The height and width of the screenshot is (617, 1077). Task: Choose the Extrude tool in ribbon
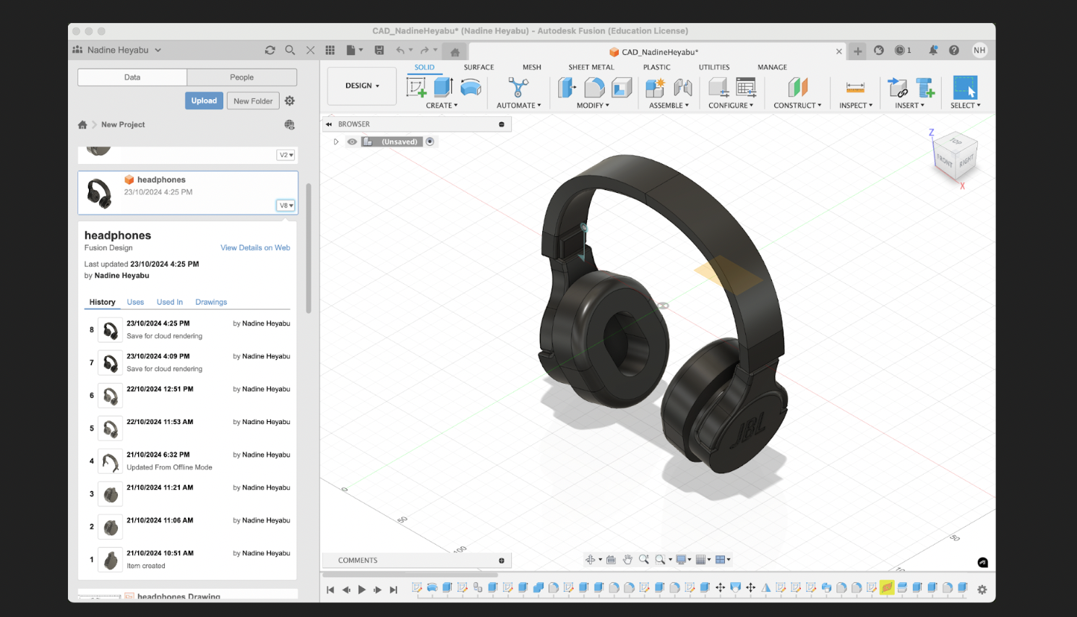click(443, 87)
